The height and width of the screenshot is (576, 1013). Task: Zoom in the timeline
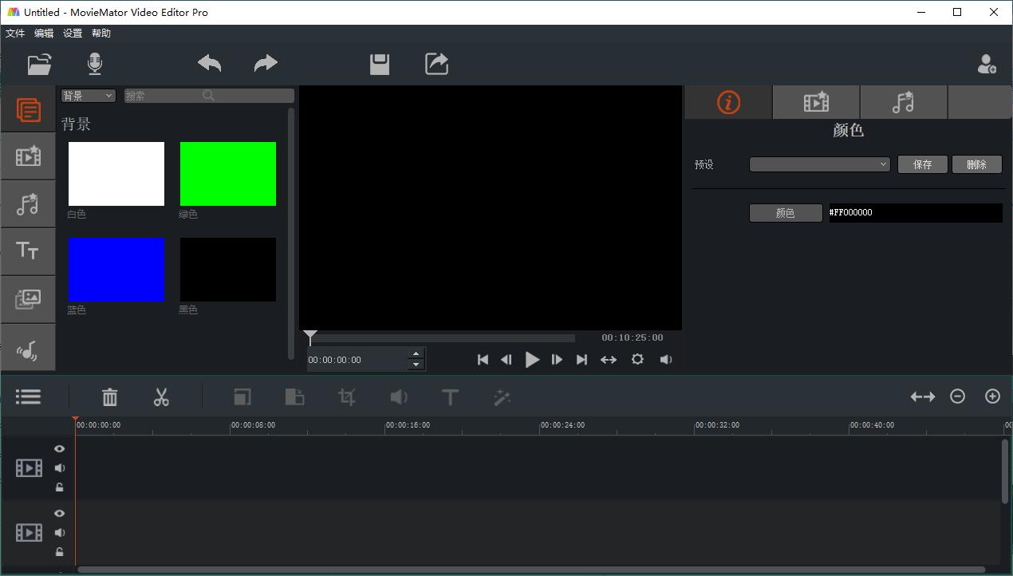(x=992, y=396)
